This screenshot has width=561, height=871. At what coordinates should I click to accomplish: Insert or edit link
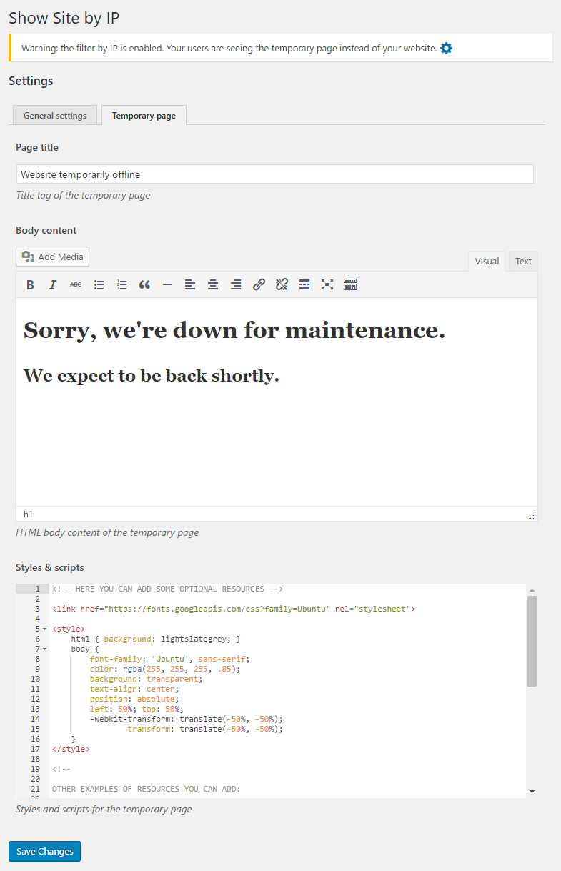point(259,284)
